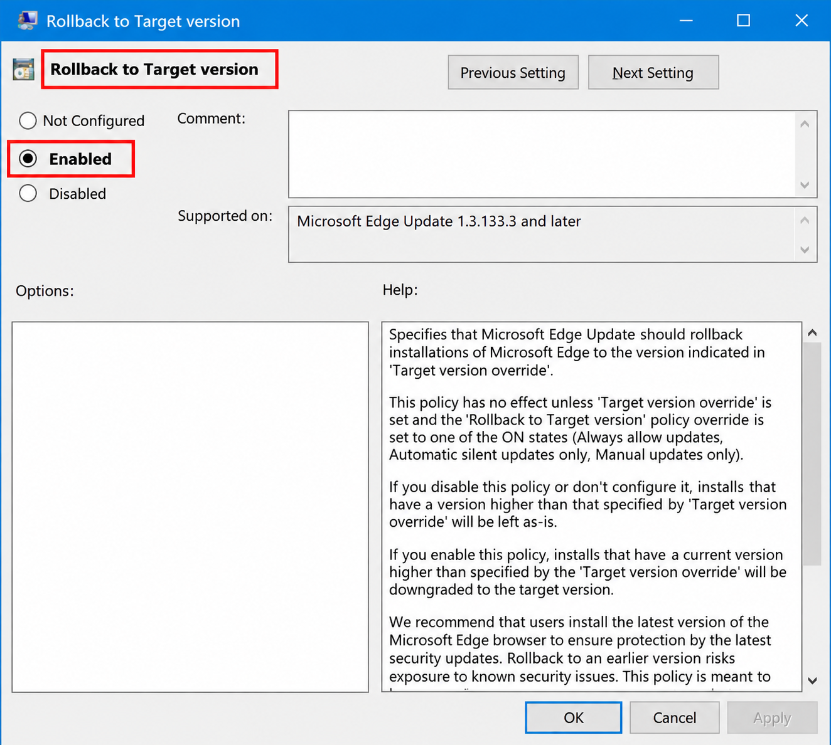Viewport: 831px width, 745px height.
Task: Click the Options list pane
Action: coord(190,507)
